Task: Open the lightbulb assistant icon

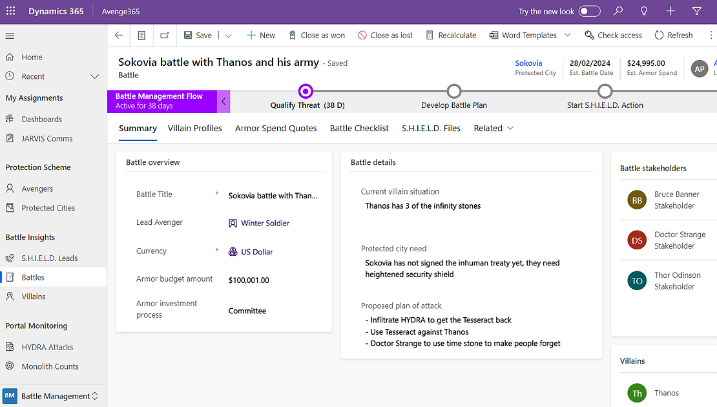Action: (x=644, y=11)
